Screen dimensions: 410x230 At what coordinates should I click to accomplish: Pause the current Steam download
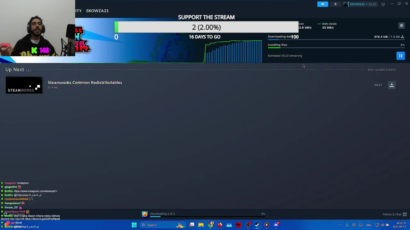[x=400, y=56]
